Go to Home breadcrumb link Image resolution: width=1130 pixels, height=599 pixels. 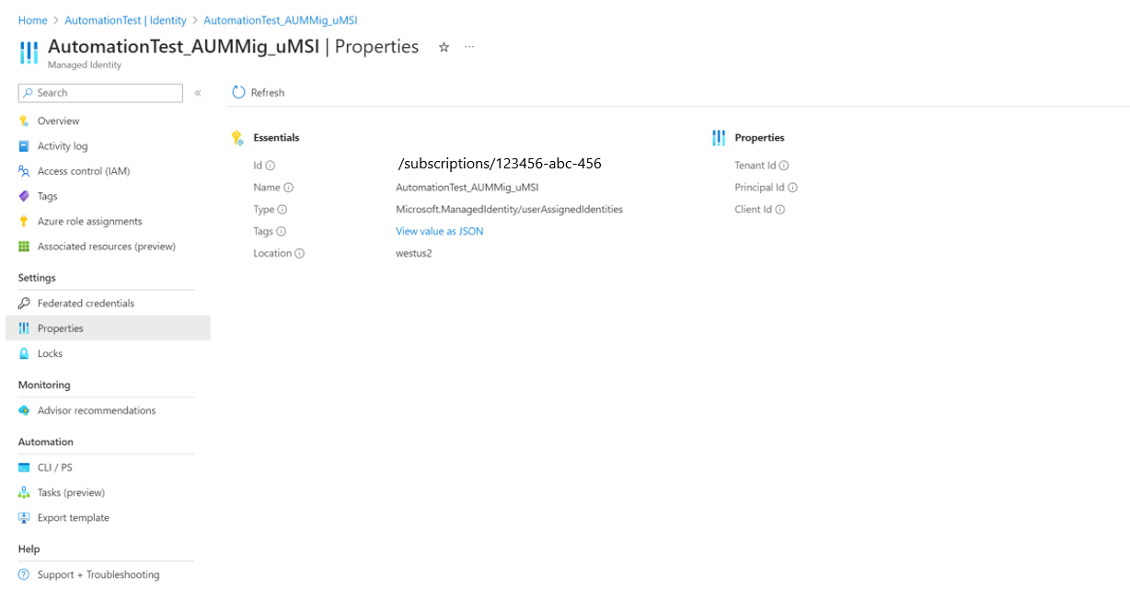click(x=32, y=20)
